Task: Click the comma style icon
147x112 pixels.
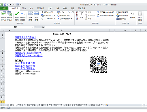Action: point(66,12)
